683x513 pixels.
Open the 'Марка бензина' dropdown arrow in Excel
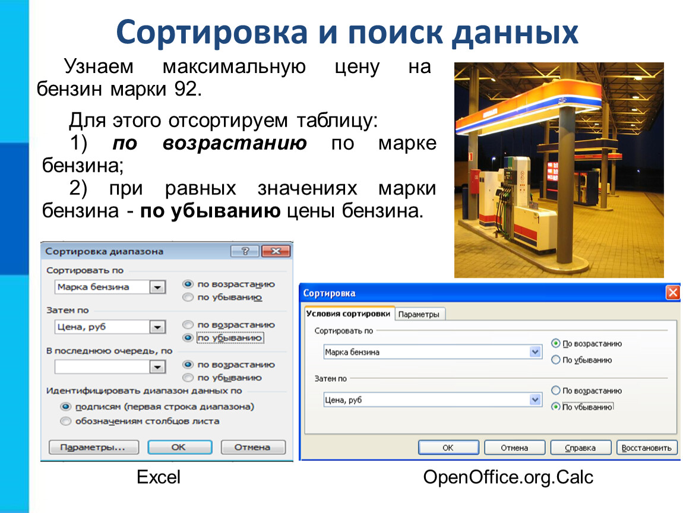coord(157,287)
